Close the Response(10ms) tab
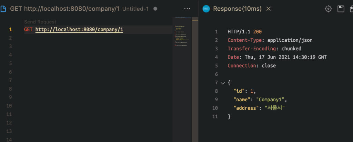The image size is (353, 142). (269, 9)
